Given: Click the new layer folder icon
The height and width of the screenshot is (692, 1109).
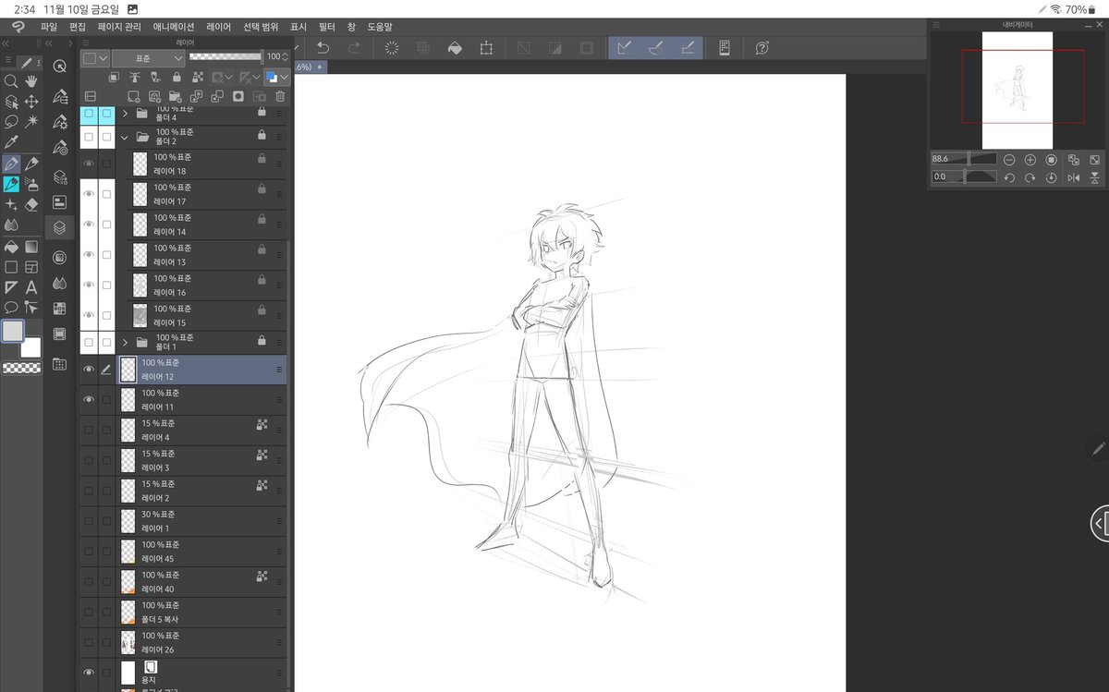Looking at the screenshot, I should click(x=175, y=96).
